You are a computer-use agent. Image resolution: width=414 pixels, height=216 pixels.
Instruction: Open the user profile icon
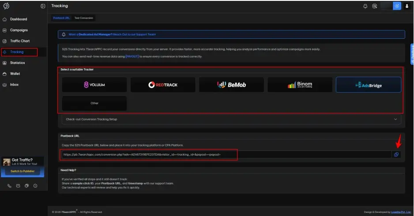(x=406, y=6)
